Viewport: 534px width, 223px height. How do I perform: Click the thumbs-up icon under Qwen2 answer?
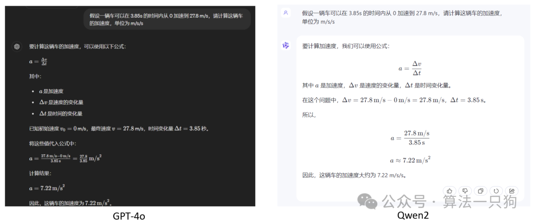coord(449,191)
